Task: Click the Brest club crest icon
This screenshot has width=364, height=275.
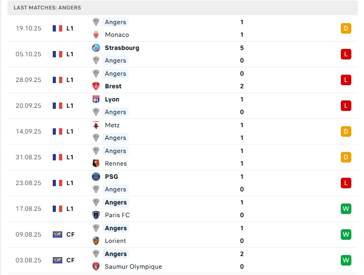Action: tap(96, 86)
